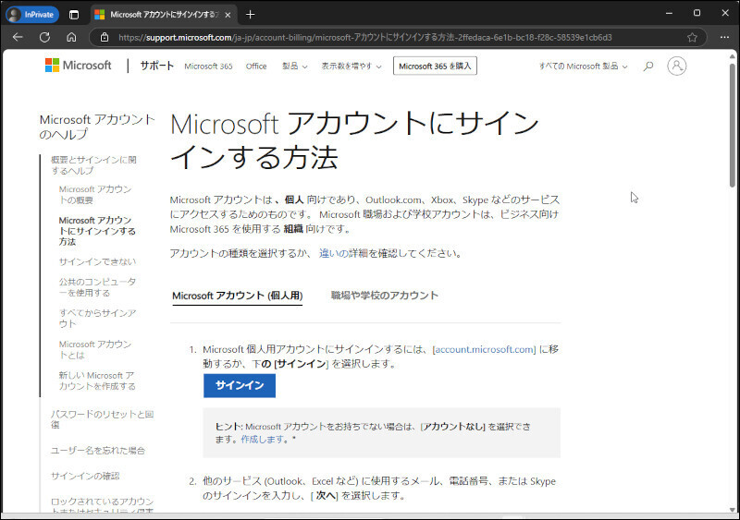The image size is (740, 520).
Task: Open Office nav link
Action: (x=256, y=67)
